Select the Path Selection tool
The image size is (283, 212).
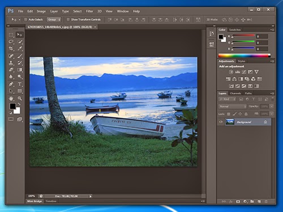(x=11, y=91)
